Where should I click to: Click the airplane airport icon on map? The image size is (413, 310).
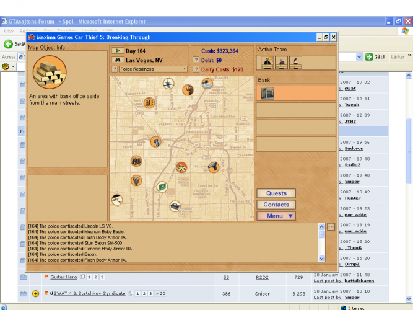point(168,83)
